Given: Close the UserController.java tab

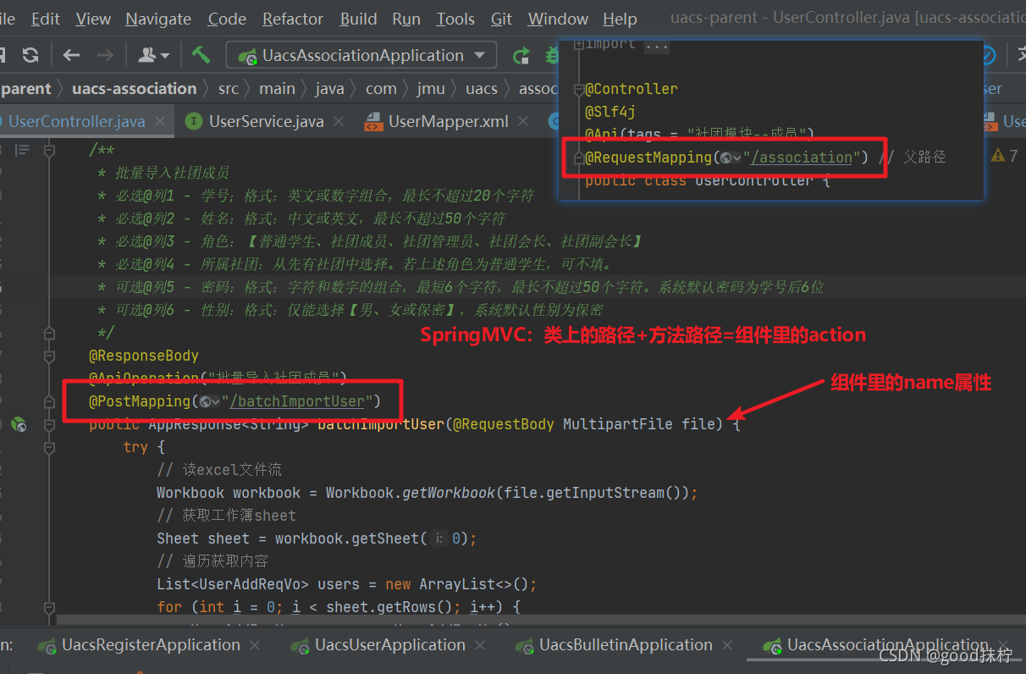Looking at the screenshot, I should pyautogui.click(x=159, y=122).
